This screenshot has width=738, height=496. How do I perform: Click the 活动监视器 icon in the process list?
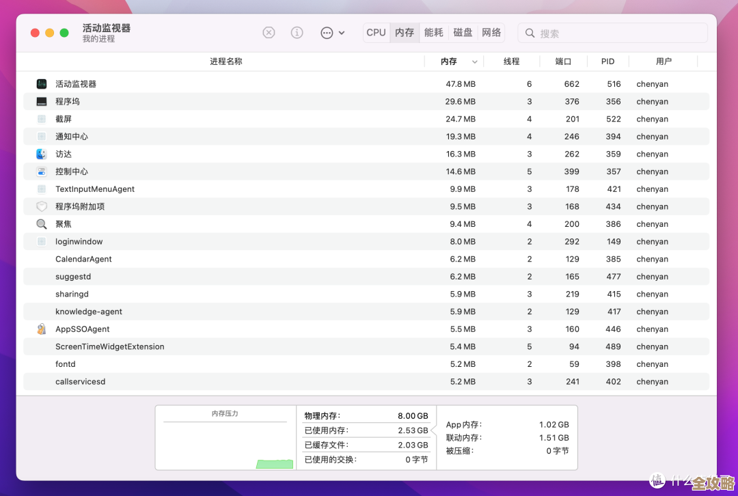(x=41, y=83)
